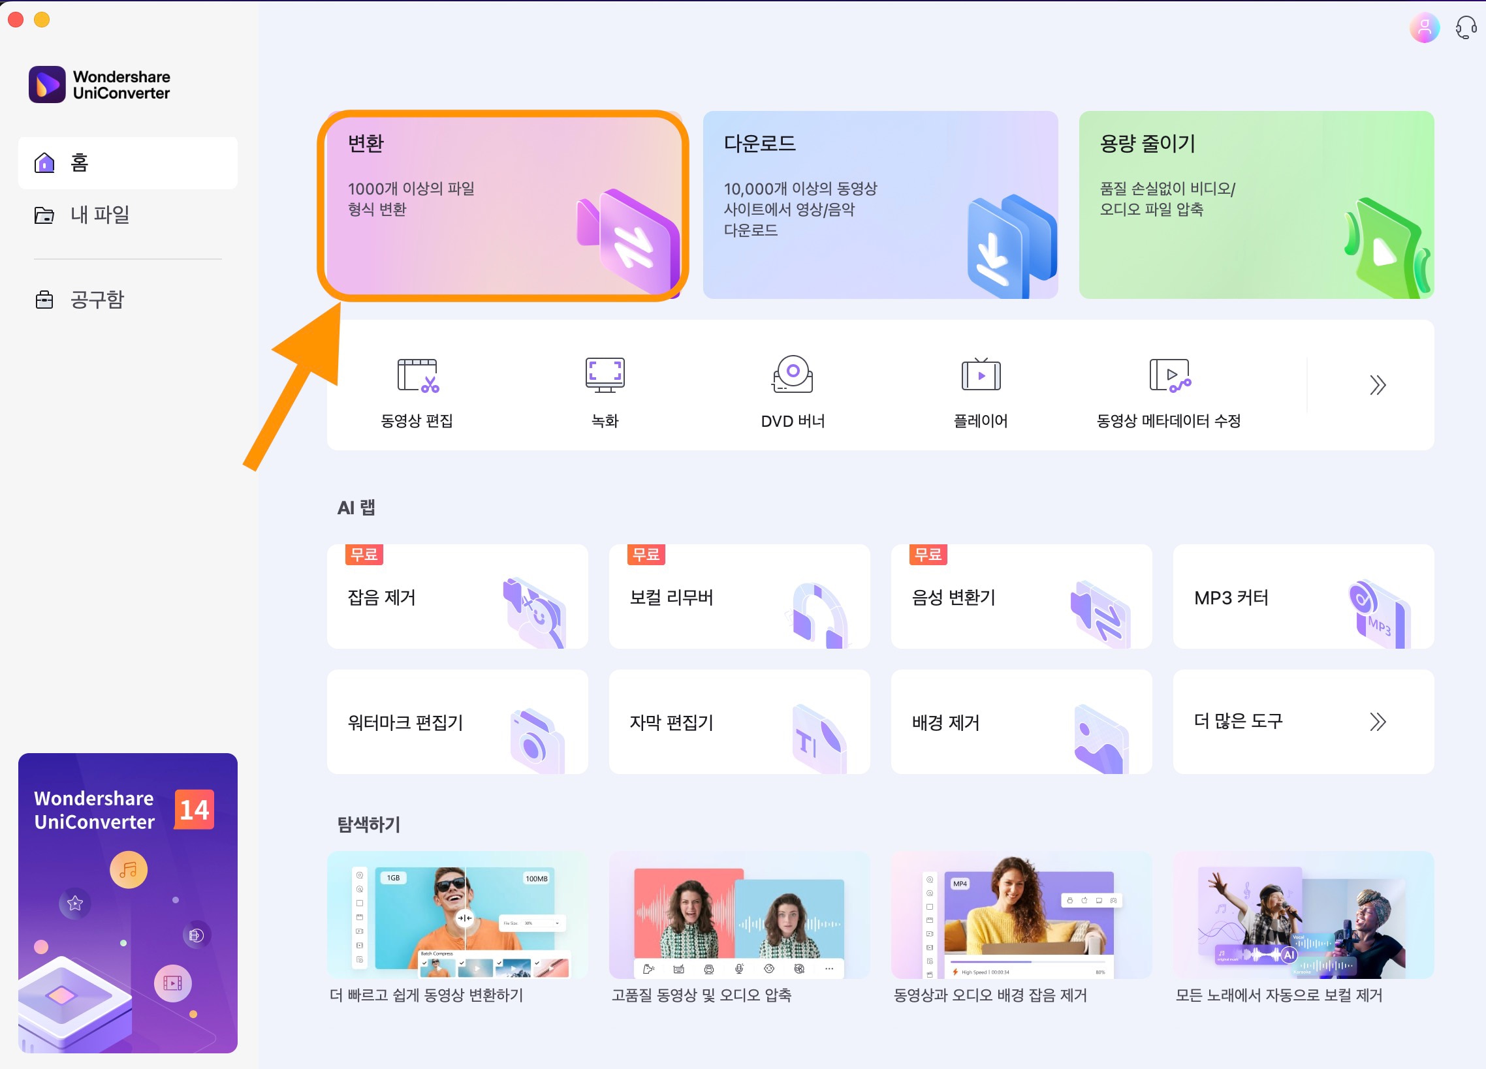Click the camera icon on 워터마크 편집기
The image size is (1486, 1069).
(x=537, y=740)
